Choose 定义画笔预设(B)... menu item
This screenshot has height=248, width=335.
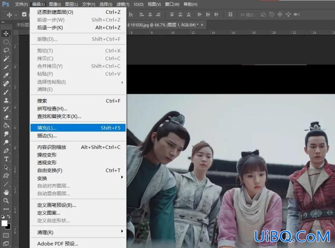click(78, 205)
